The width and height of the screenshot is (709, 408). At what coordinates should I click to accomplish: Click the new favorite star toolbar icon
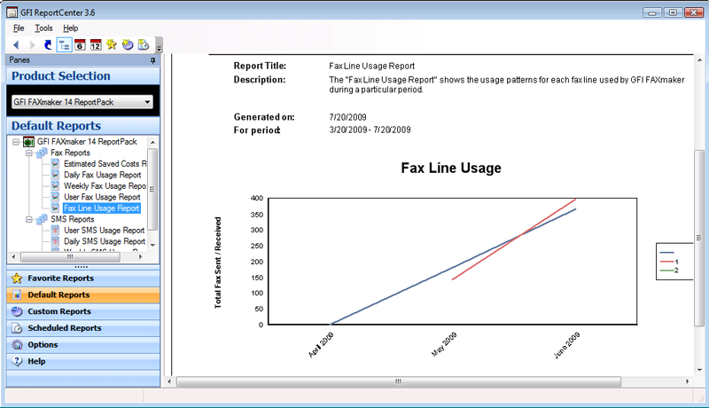[112, 44]
